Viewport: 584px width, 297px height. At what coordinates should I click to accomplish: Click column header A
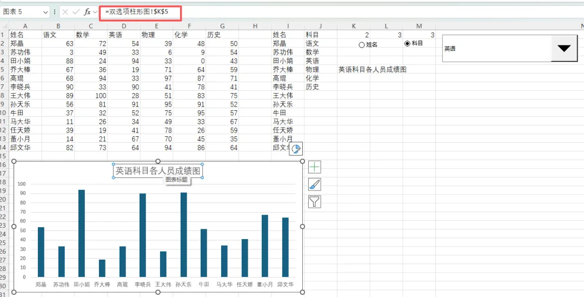point(25,26)
